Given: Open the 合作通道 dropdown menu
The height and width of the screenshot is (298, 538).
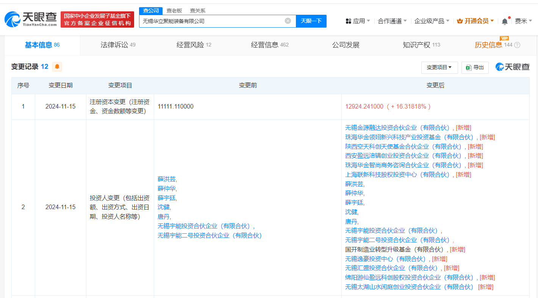Looking at the screenshot, I should [392, 21].
